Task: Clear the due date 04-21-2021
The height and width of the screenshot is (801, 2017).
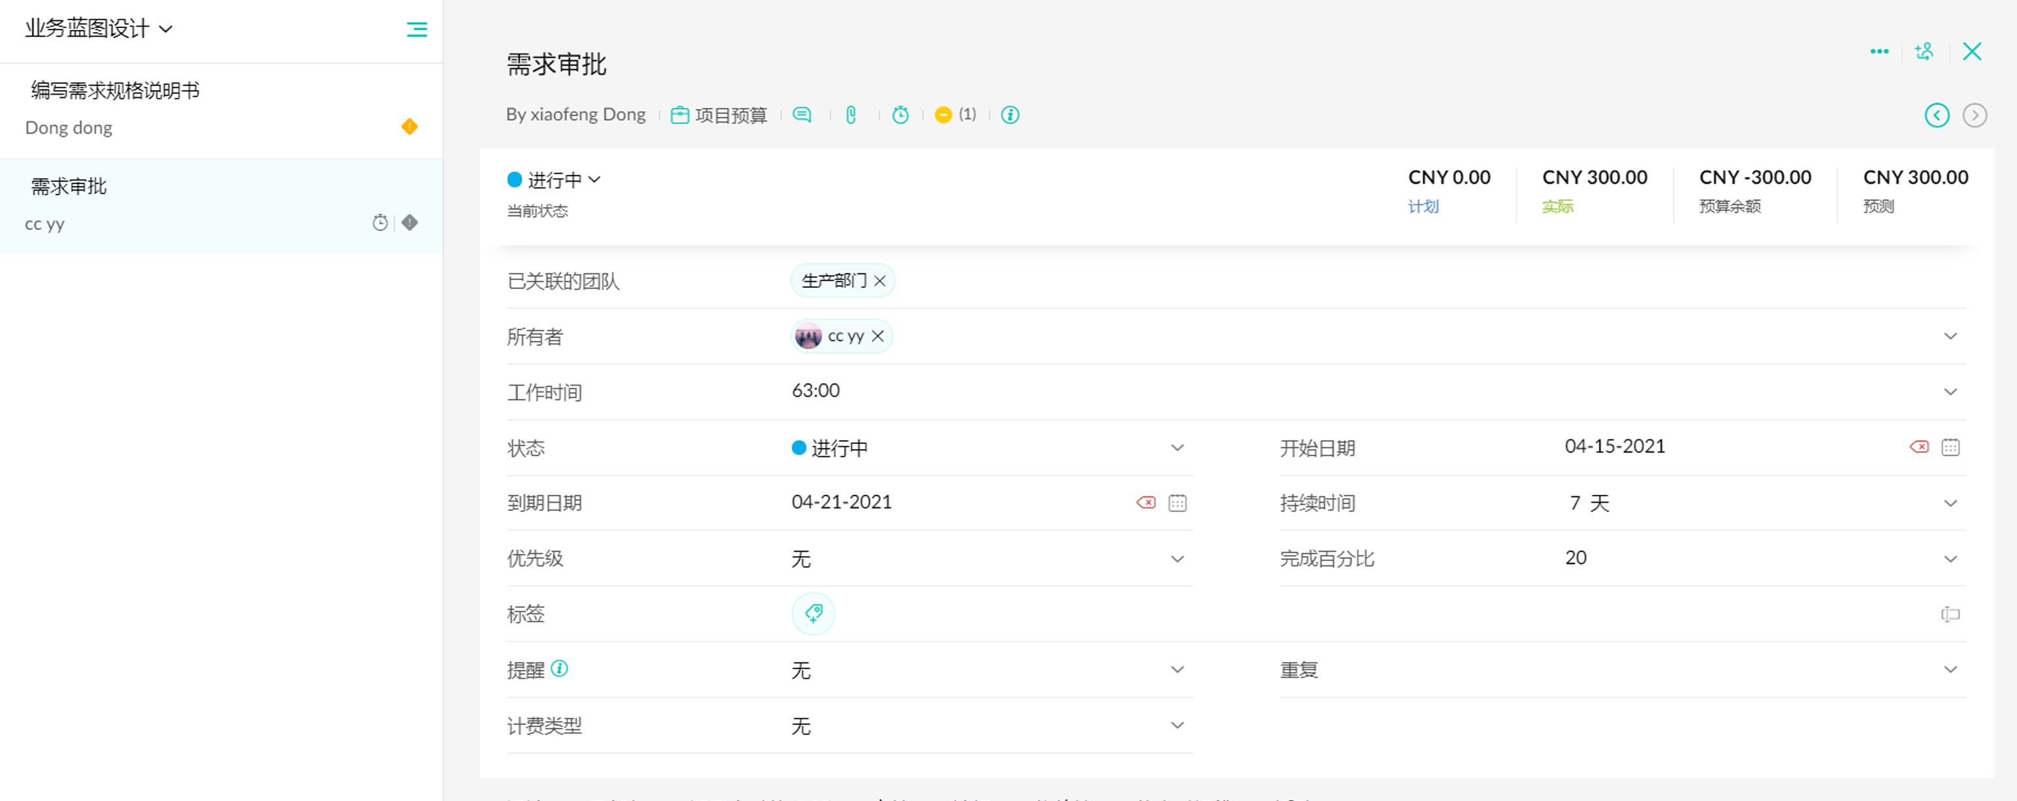Action: click(1146, 503)
